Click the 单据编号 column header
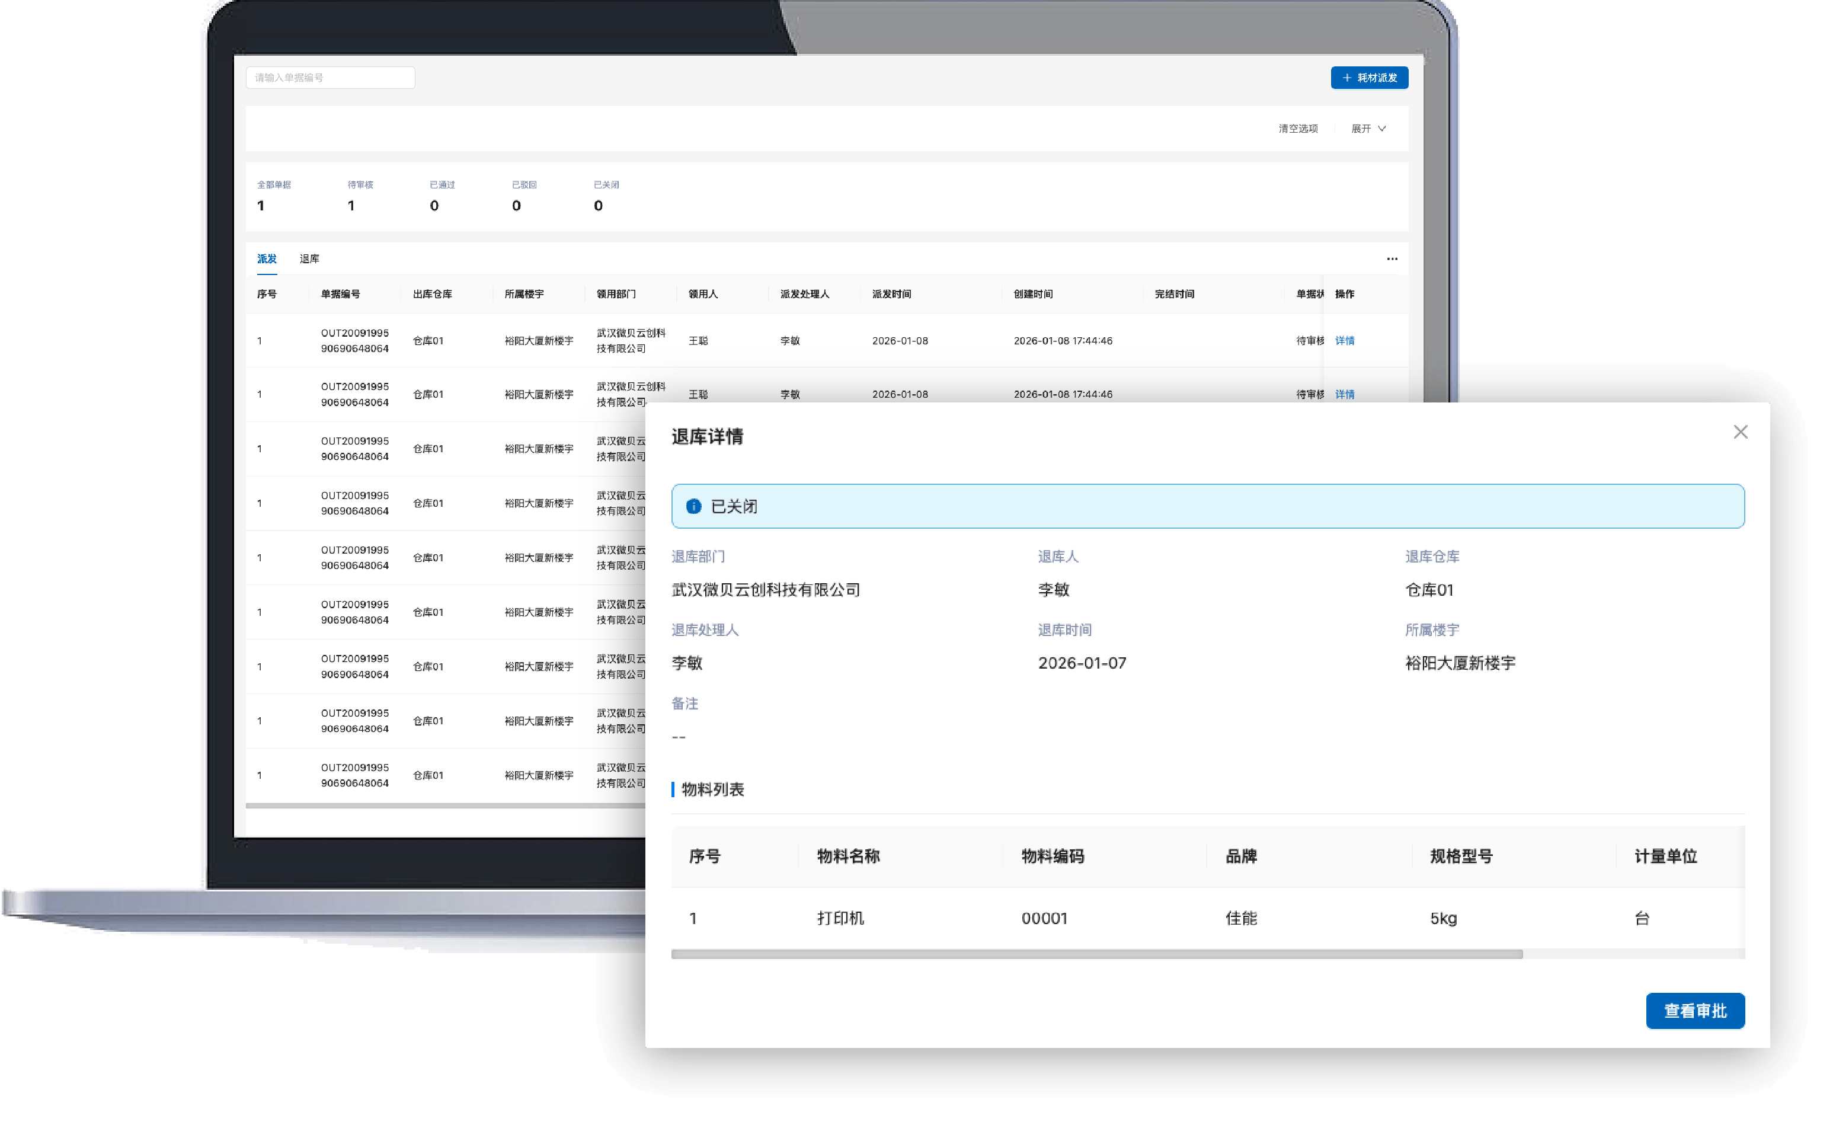 point(341,294)
